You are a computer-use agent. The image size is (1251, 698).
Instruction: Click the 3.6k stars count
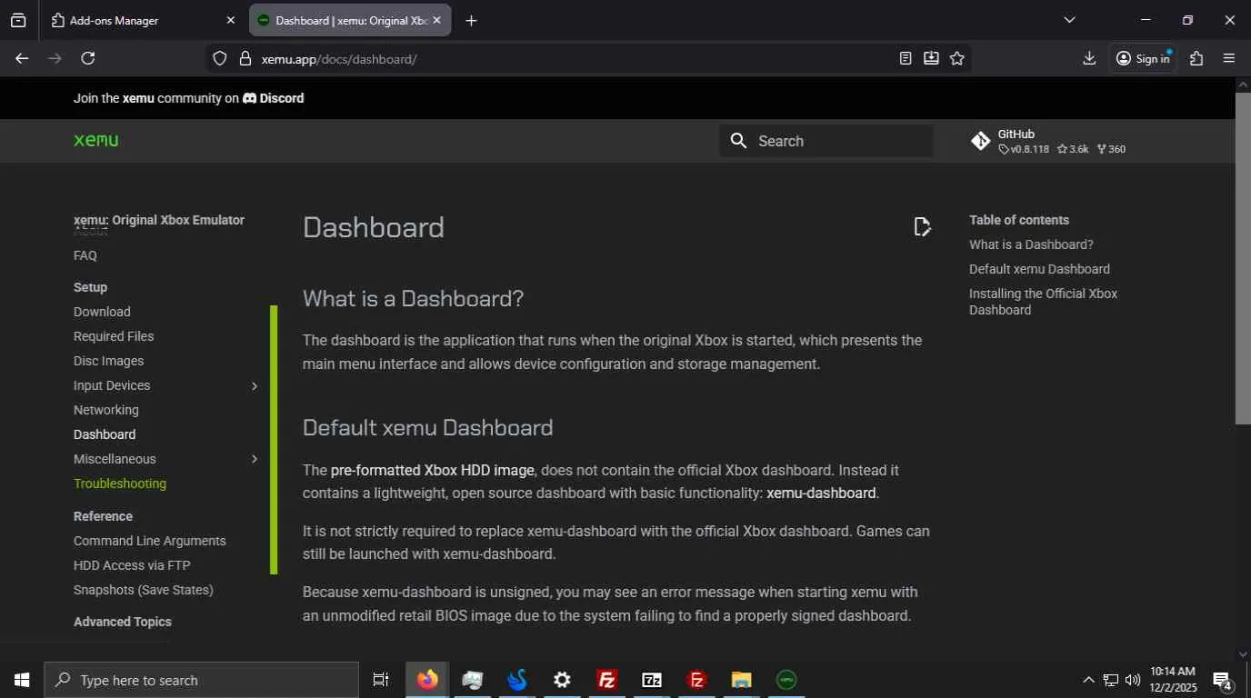(1073, 149)
